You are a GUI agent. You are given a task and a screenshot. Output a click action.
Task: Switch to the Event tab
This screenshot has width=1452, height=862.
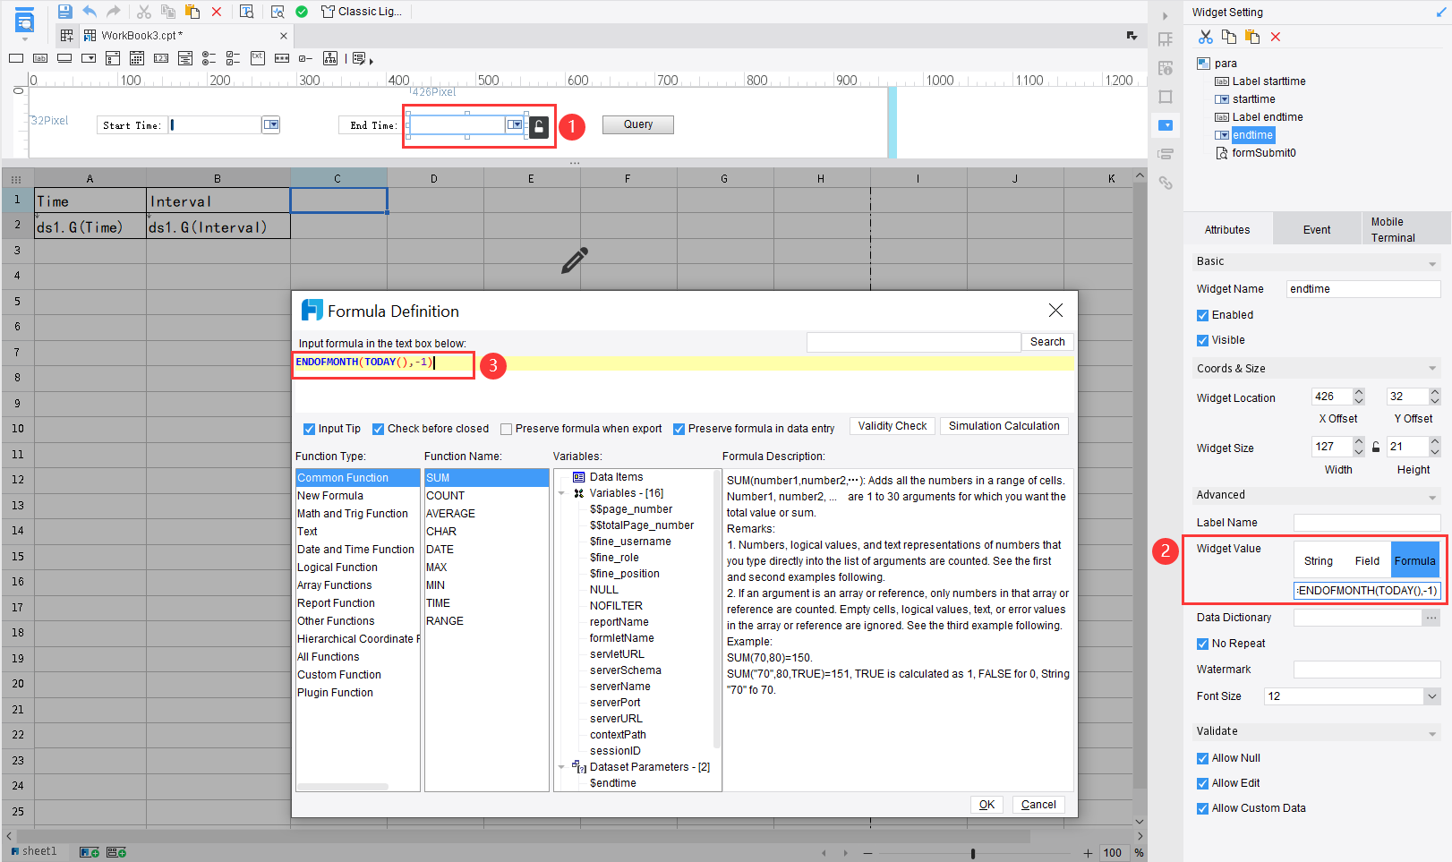1316,228
